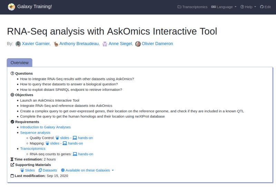Click the GitHub Edit icon
This screenshot has height=187, width=276.
[x=262, y=7]
